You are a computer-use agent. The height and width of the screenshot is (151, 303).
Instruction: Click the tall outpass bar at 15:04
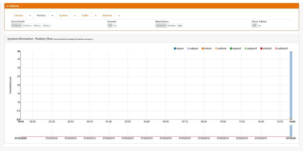pyautogui.click(x=291, y=86)
